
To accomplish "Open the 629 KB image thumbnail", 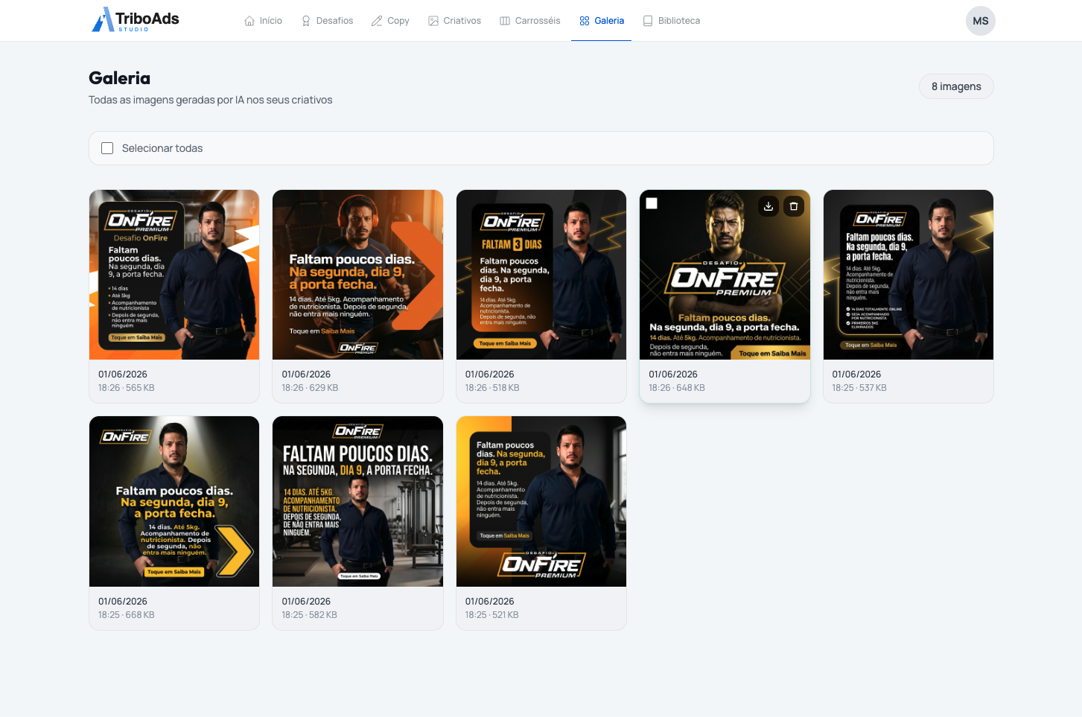I will click(x=357, y=275).
